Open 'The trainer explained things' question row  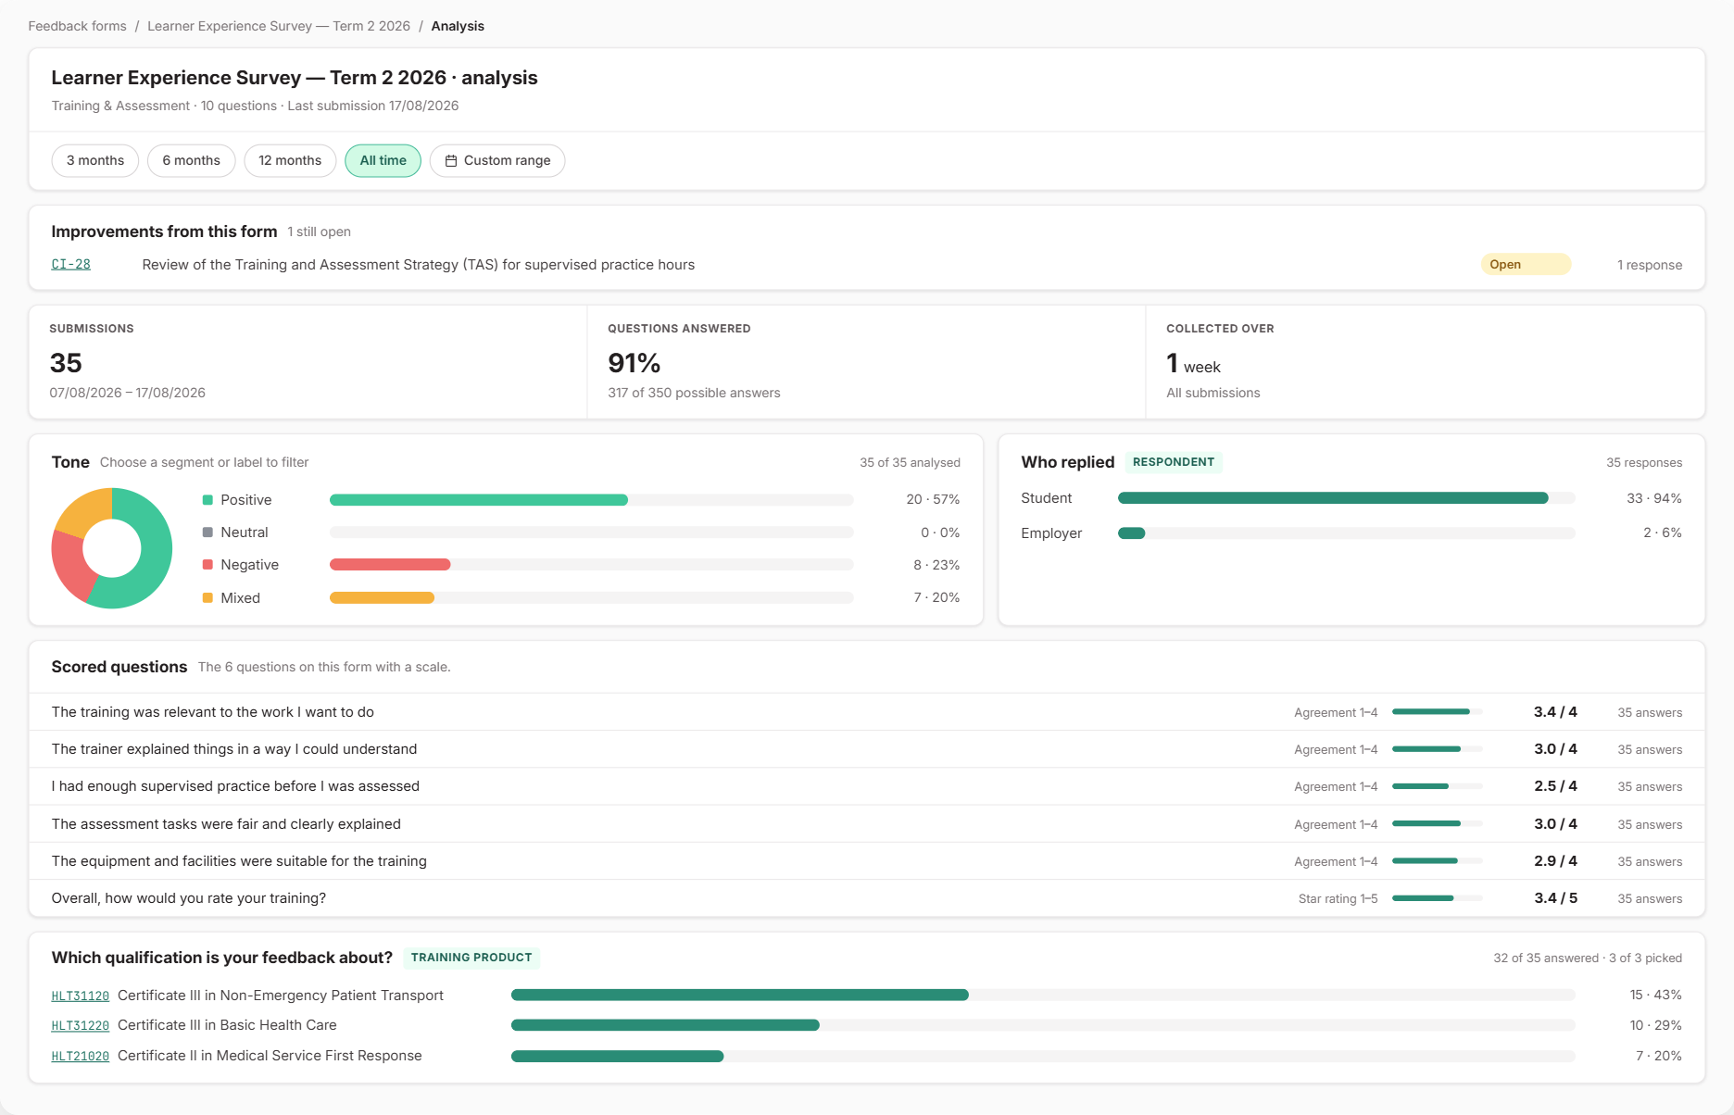coord(867,749)
